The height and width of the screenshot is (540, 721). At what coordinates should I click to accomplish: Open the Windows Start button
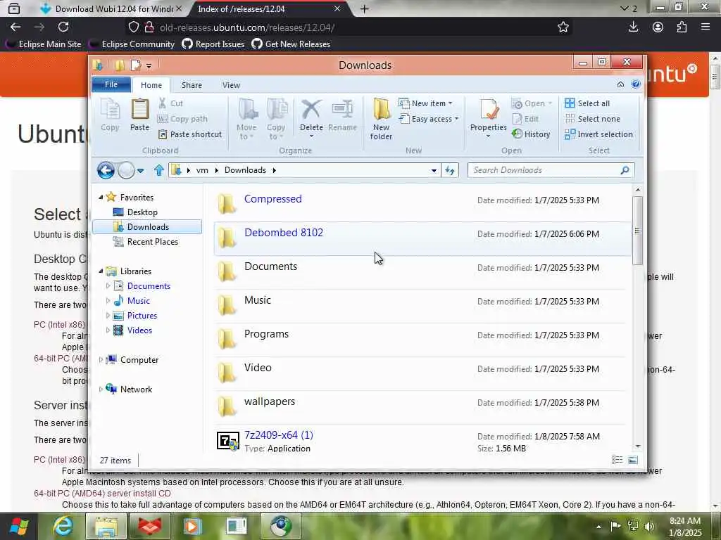tap(19, 526)
